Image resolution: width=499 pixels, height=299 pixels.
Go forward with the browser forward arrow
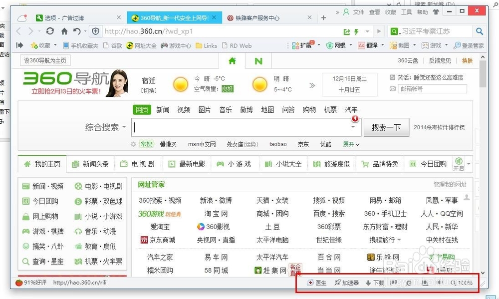pos(30,31)
